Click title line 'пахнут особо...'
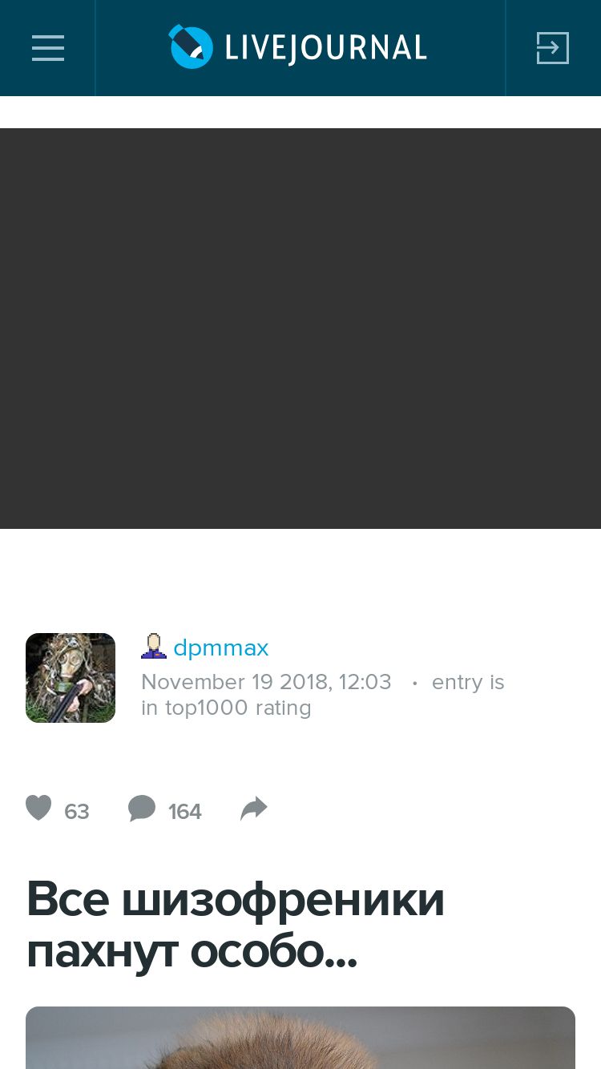The width and height of the screenshot is (601, 1069). pos(192,950)
